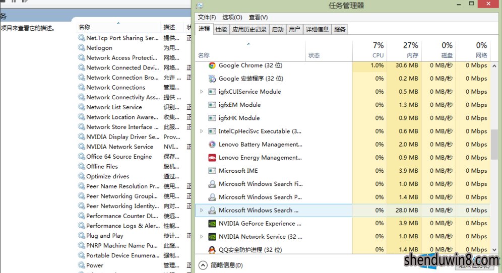The height and width of the screenshot is (273, 502).
Task: Click the Offline Files service gear icon
Action: point(82,166)
